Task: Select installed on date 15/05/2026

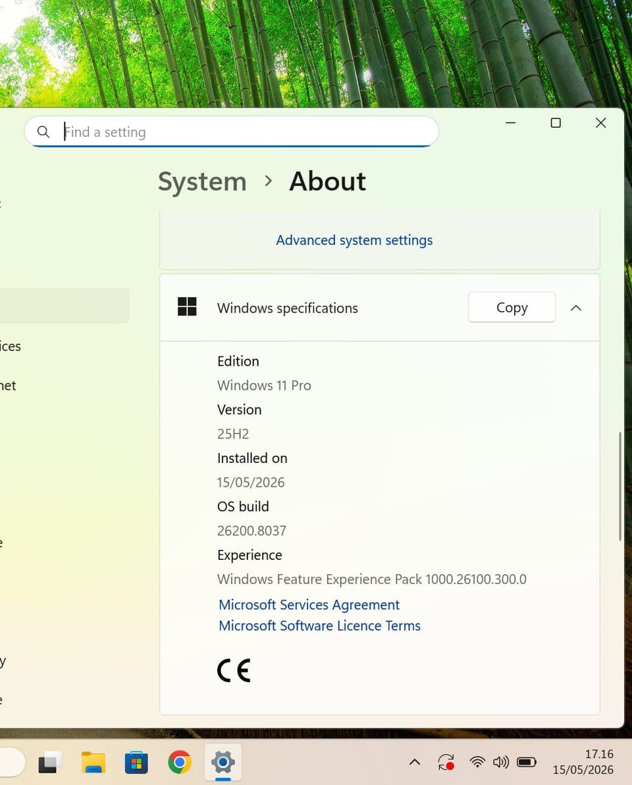Action: point(251,482)
